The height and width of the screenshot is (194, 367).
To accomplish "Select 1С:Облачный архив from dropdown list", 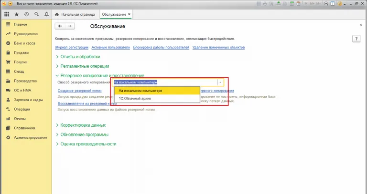I will click(x=157, y=98).
